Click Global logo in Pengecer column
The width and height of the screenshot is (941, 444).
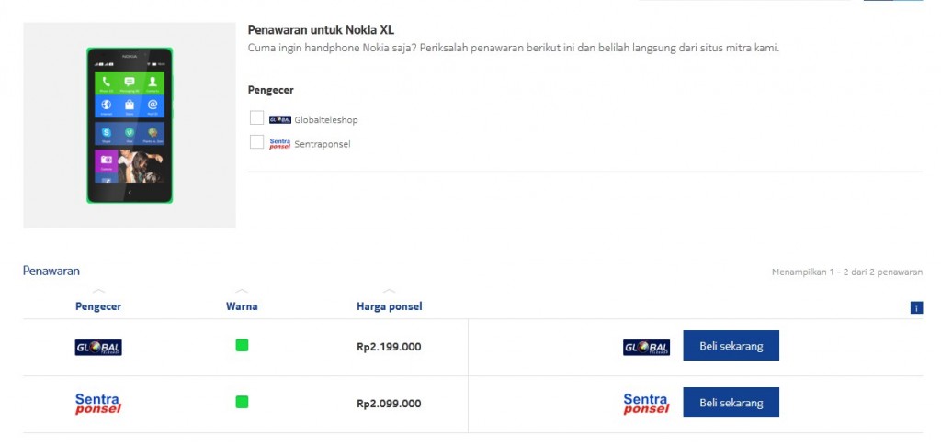[98, 348]
